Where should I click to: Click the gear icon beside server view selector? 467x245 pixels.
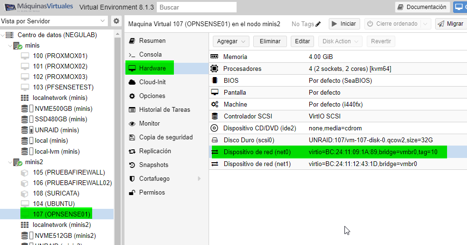[116, 21]
